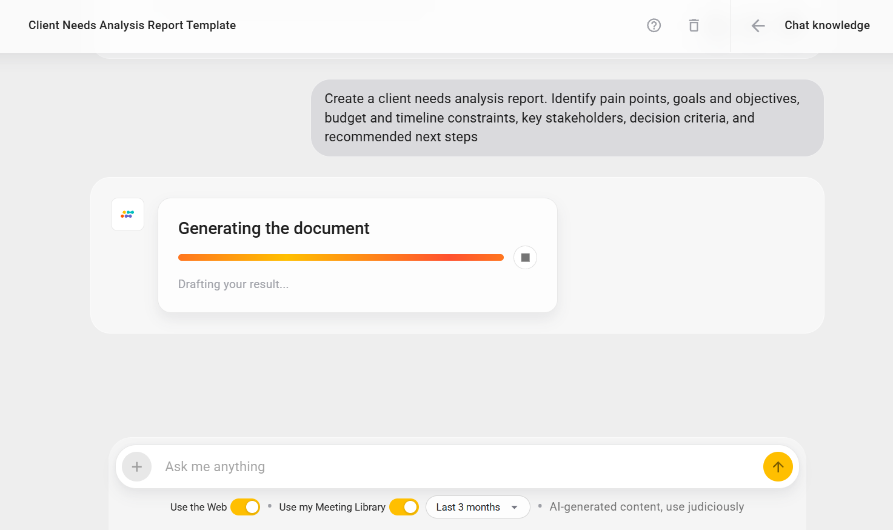Expand the time range chevron
Image resolution: width=893 pixels, height=530 pixels.
(x=513, y=507)
